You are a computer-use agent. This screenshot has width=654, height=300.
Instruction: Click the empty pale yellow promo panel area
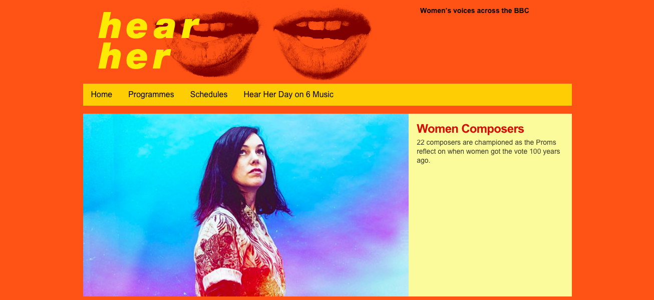(x=490, y=230)
